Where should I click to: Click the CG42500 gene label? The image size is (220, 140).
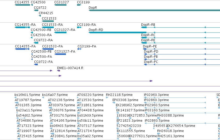tap(38, 2)
